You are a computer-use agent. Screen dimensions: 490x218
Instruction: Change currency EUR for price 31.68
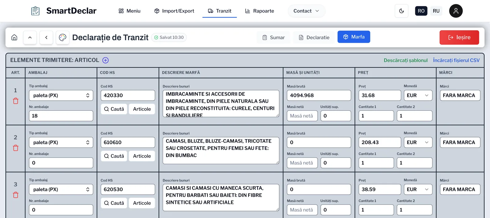[418, 95]
